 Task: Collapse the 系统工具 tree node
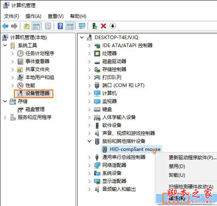[5, 46]
